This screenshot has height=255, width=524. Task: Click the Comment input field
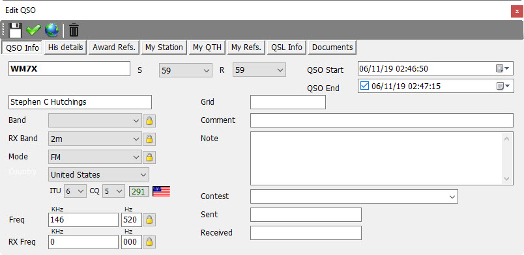[382, 120]
